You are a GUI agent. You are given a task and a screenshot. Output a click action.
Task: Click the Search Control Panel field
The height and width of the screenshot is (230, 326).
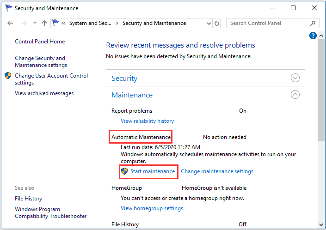tap(272, 23)
